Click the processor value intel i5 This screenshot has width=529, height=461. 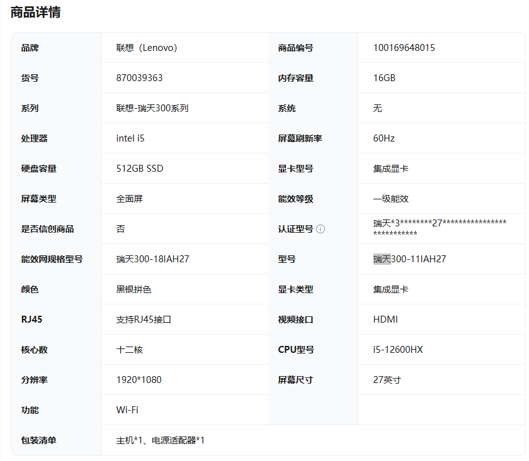click(x=130, y=138)
